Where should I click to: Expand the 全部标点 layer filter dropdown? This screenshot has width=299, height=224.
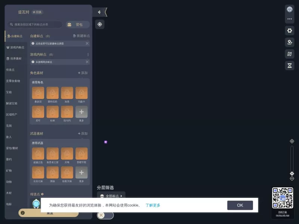[111, 196]
